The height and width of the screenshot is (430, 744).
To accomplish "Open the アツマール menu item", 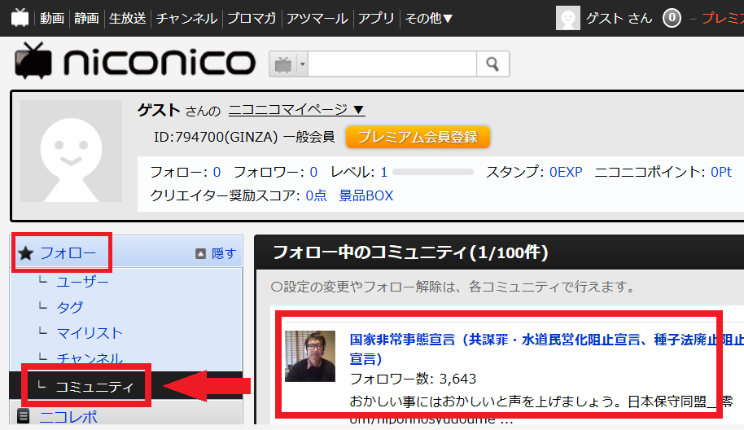I will tap(317, 18).
